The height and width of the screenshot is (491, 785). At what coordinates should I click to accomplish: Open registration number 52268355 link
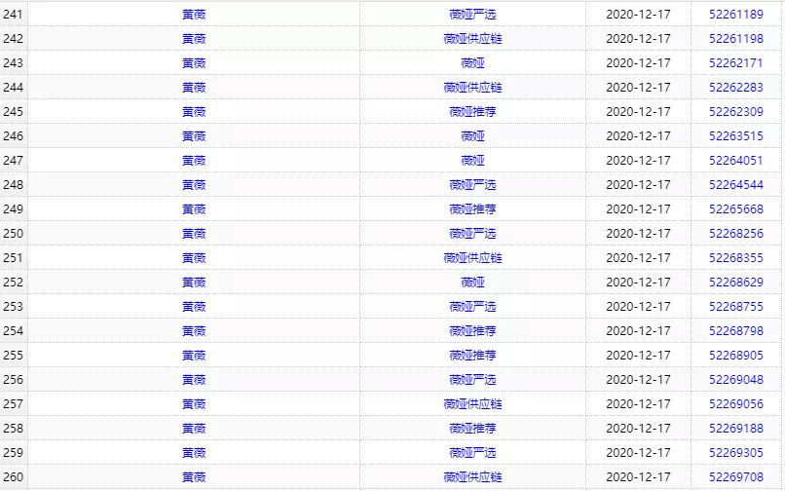coord(736,258)
